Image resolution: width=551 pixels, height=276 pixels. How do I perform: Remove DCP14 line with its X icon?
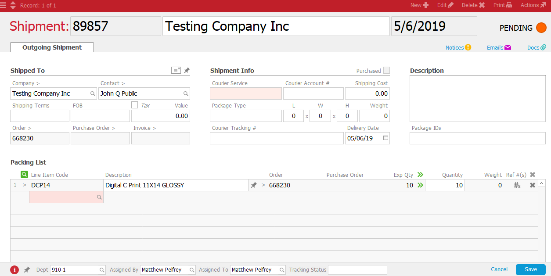click(533, 185)
